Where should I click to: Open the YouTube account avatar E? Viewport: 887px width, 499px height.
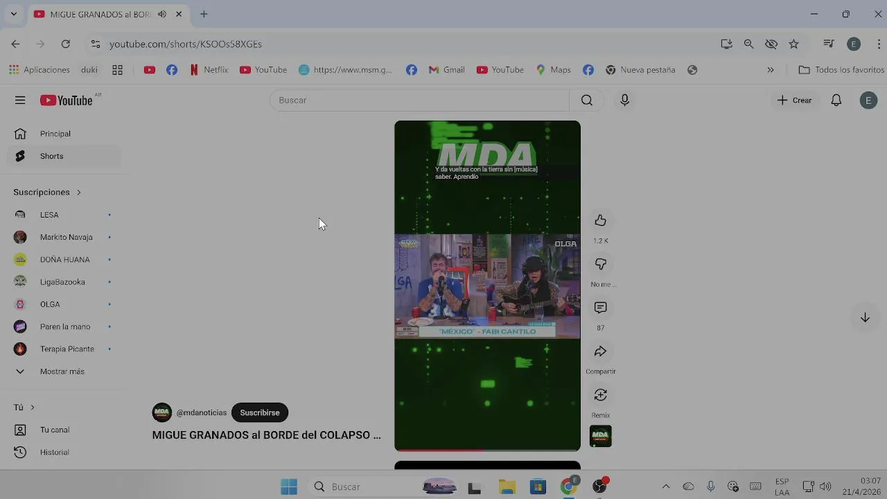868,100
